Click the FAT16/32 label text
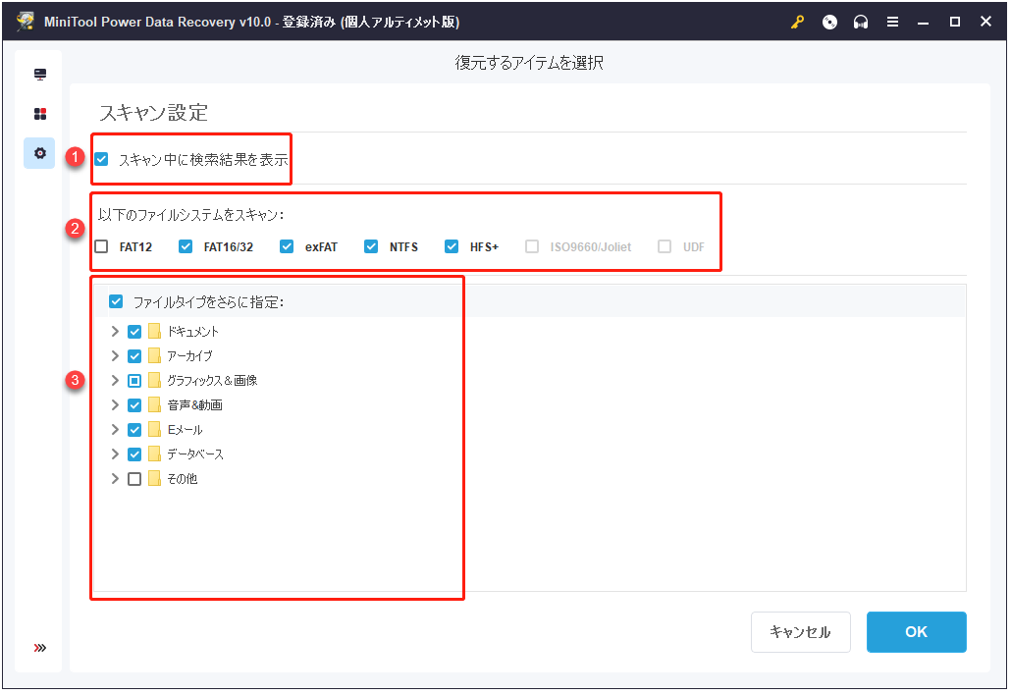 tap(229, 247)
